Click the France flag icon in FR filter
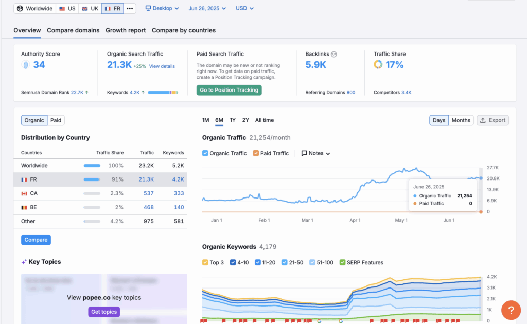The height and width of the screenshot is (324, 527). 108,9
